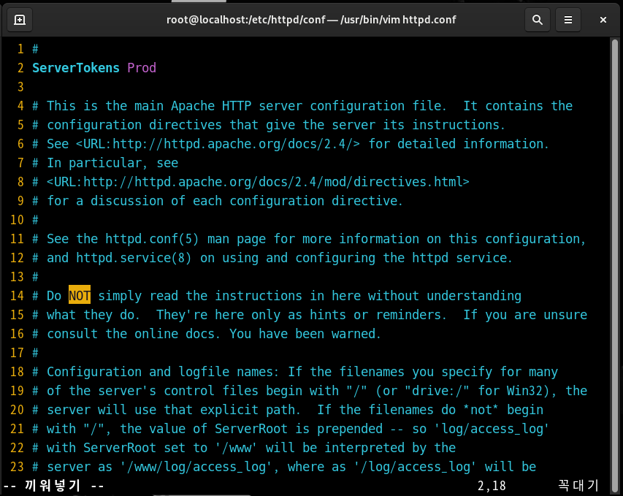623x496 pixels.
Task: Click line number 23
Action: click(x=17, y=467)
